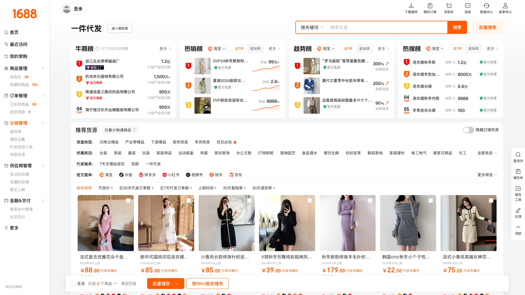Click 按SKU组合铺货 button
The height and width of the screenshot is (295, 525).
[207, 284]
